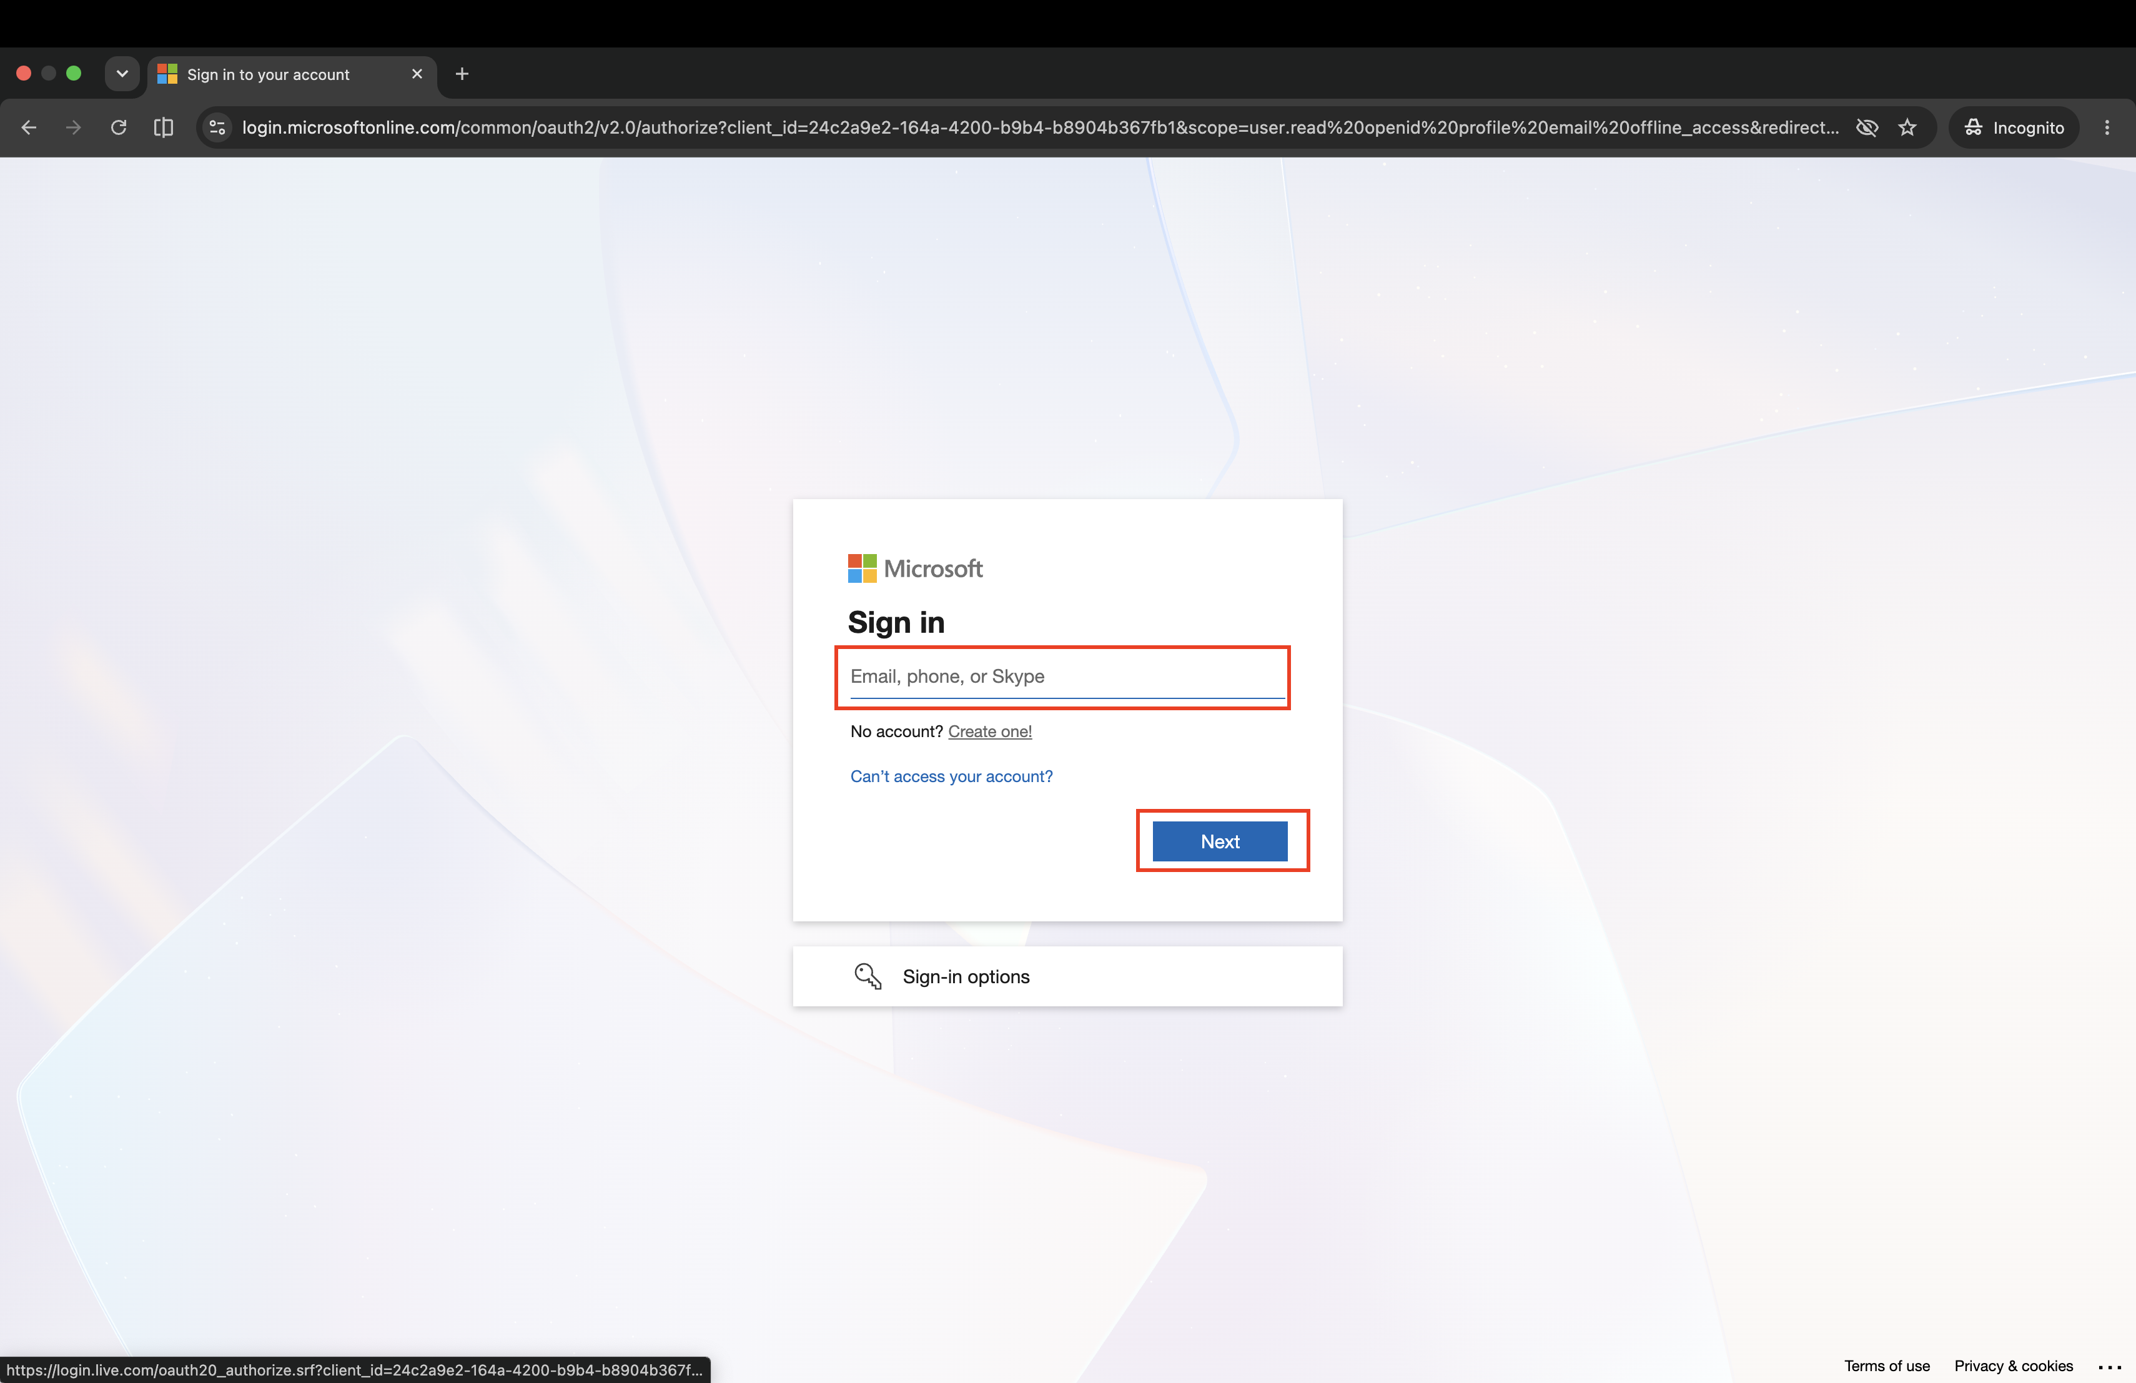
Task: Go back using the browser back arrow
Action: tap(29, 127)
